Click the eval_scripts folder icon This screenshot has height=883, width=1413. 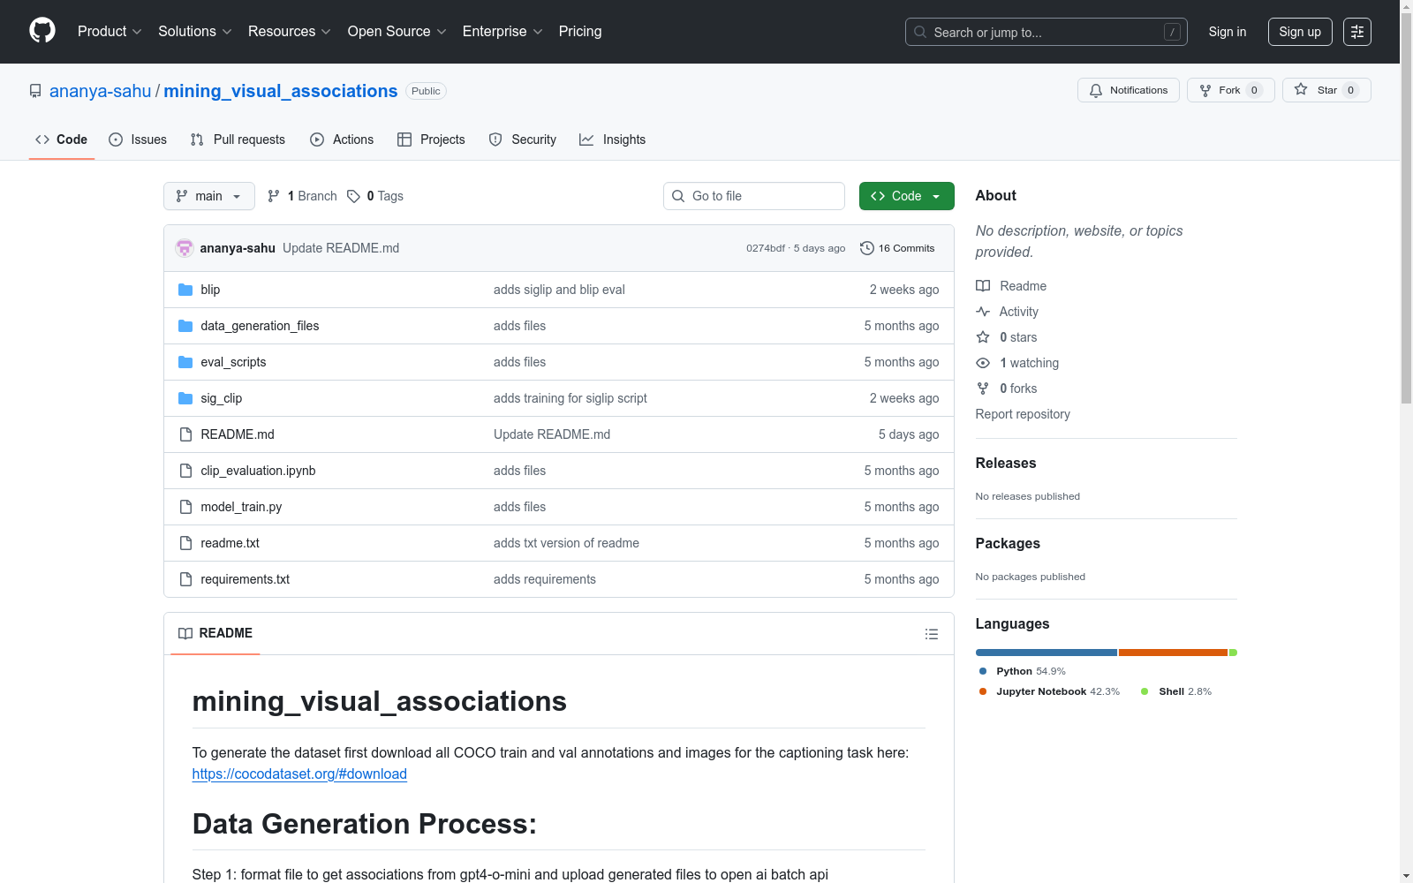[185, 362]
